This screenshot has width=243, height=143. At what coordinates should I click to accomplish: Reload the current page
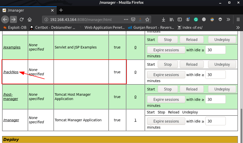pos(22,19)
